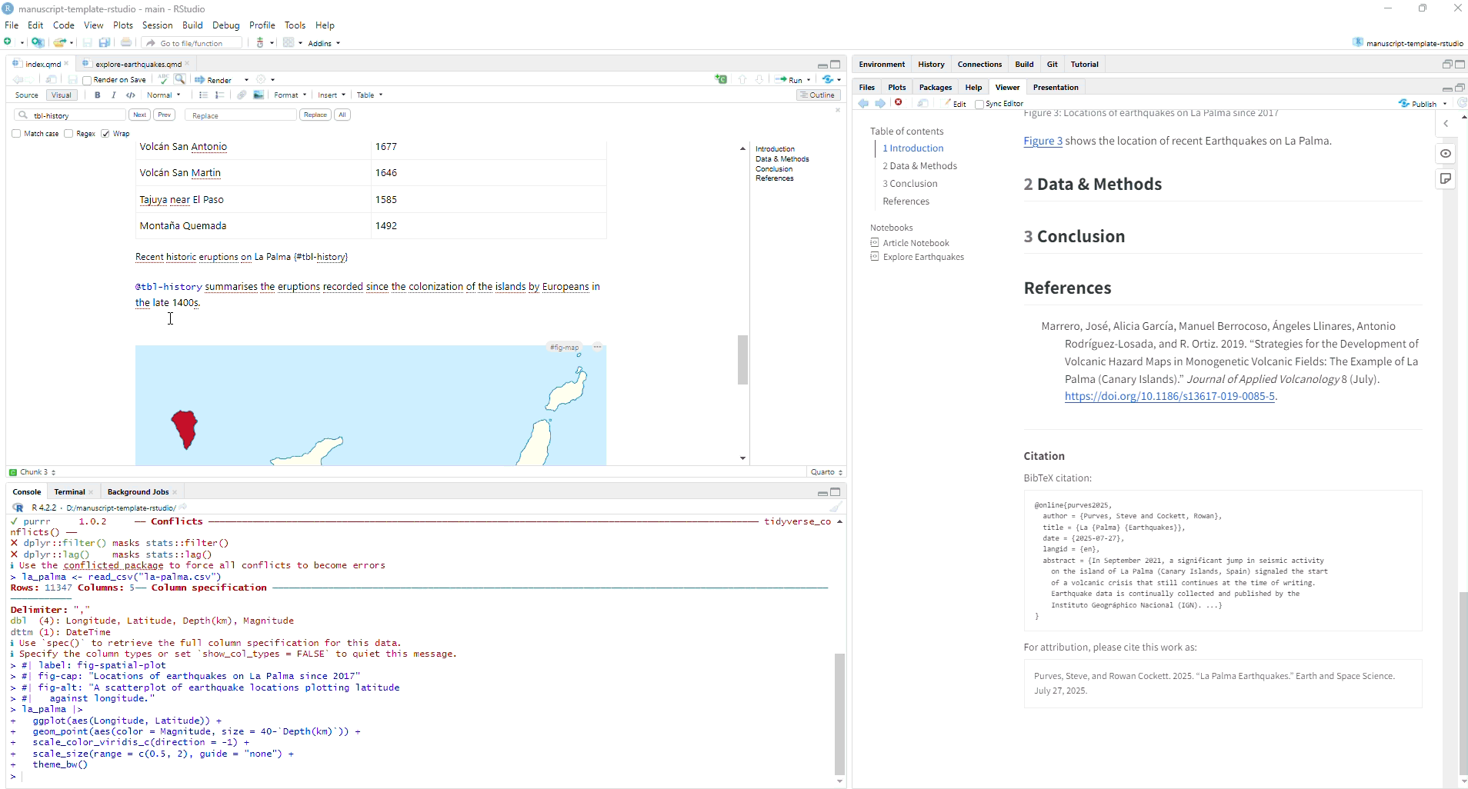
Task: Open the Format dropdown menu
Action: click(290, 95)
